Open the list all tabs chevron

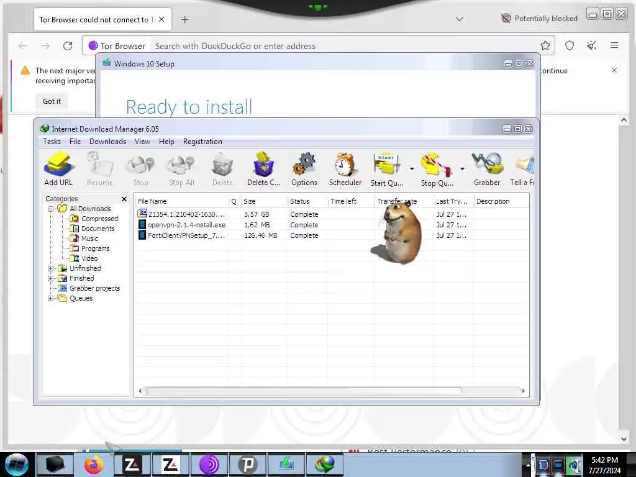[x=459, y=19]
